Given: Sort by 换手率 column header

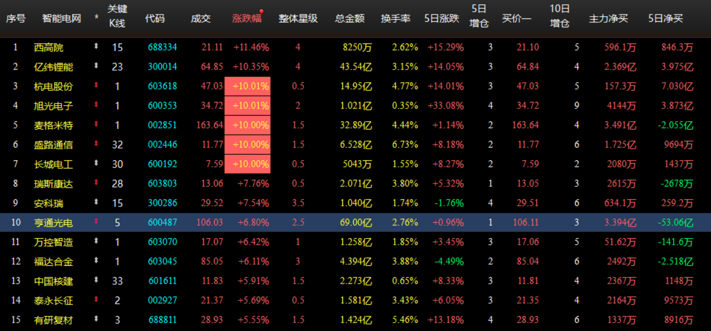Looking at the screenshot, I should click(x=396, y=18).
